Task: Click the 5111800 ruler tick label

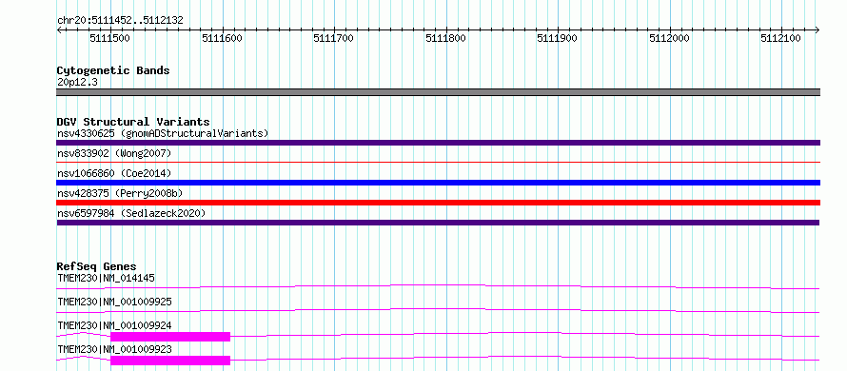Action: 445,38
